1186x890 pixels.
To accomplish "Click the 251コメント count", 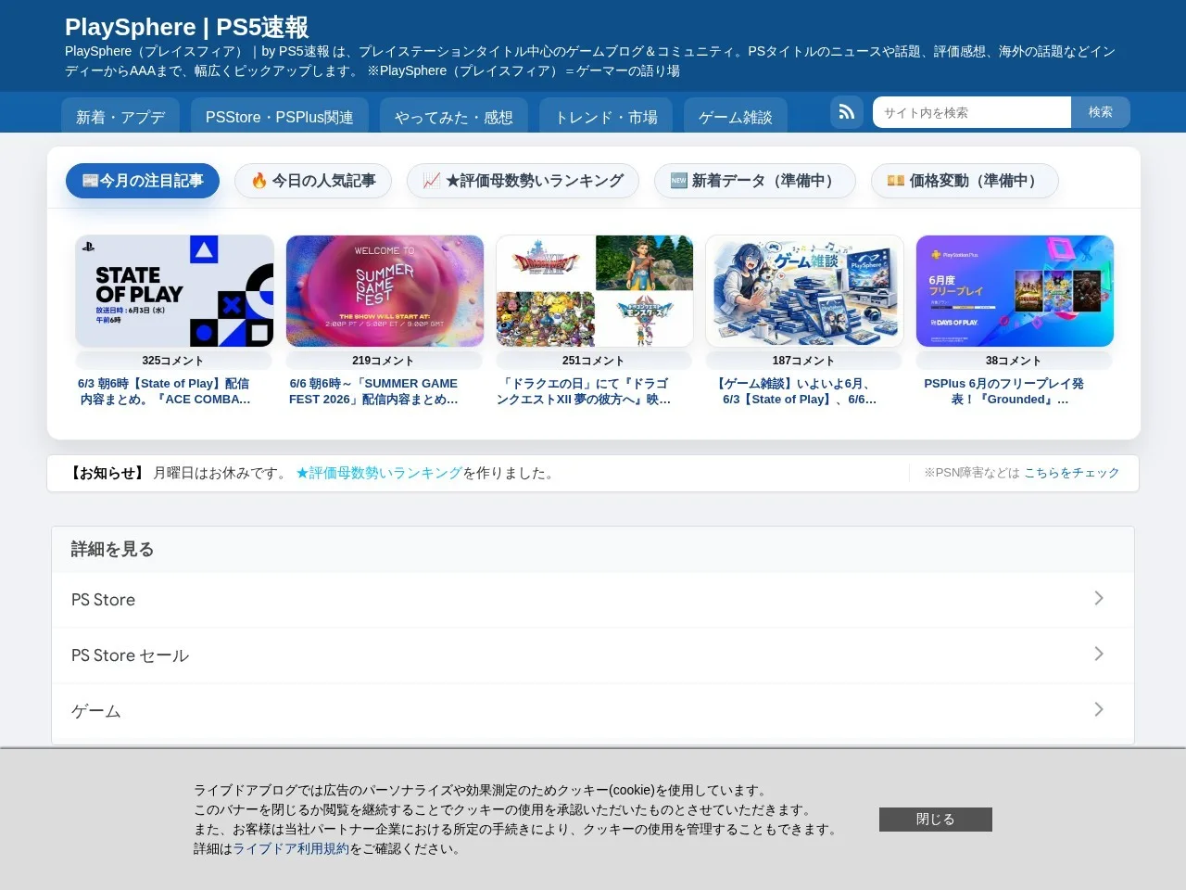I will point(593,361).
